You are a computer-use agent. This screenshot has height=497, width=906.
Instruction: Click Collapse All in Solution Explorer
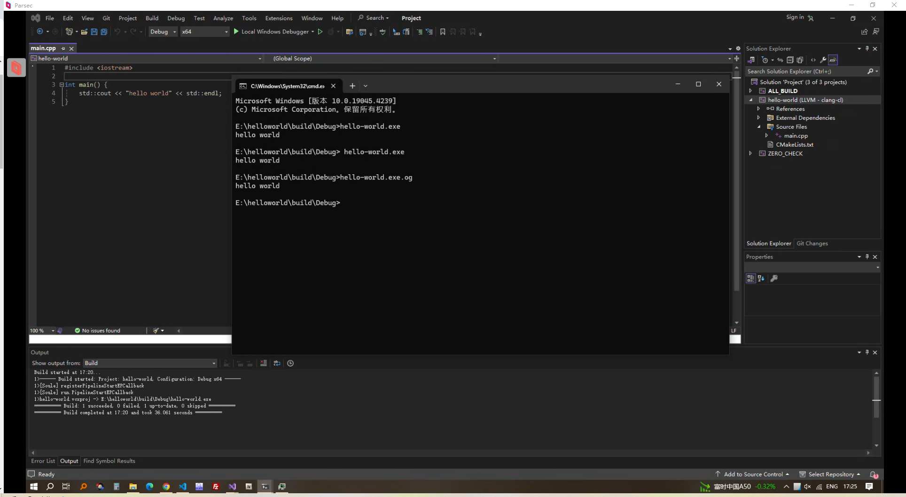coord(790,60)
